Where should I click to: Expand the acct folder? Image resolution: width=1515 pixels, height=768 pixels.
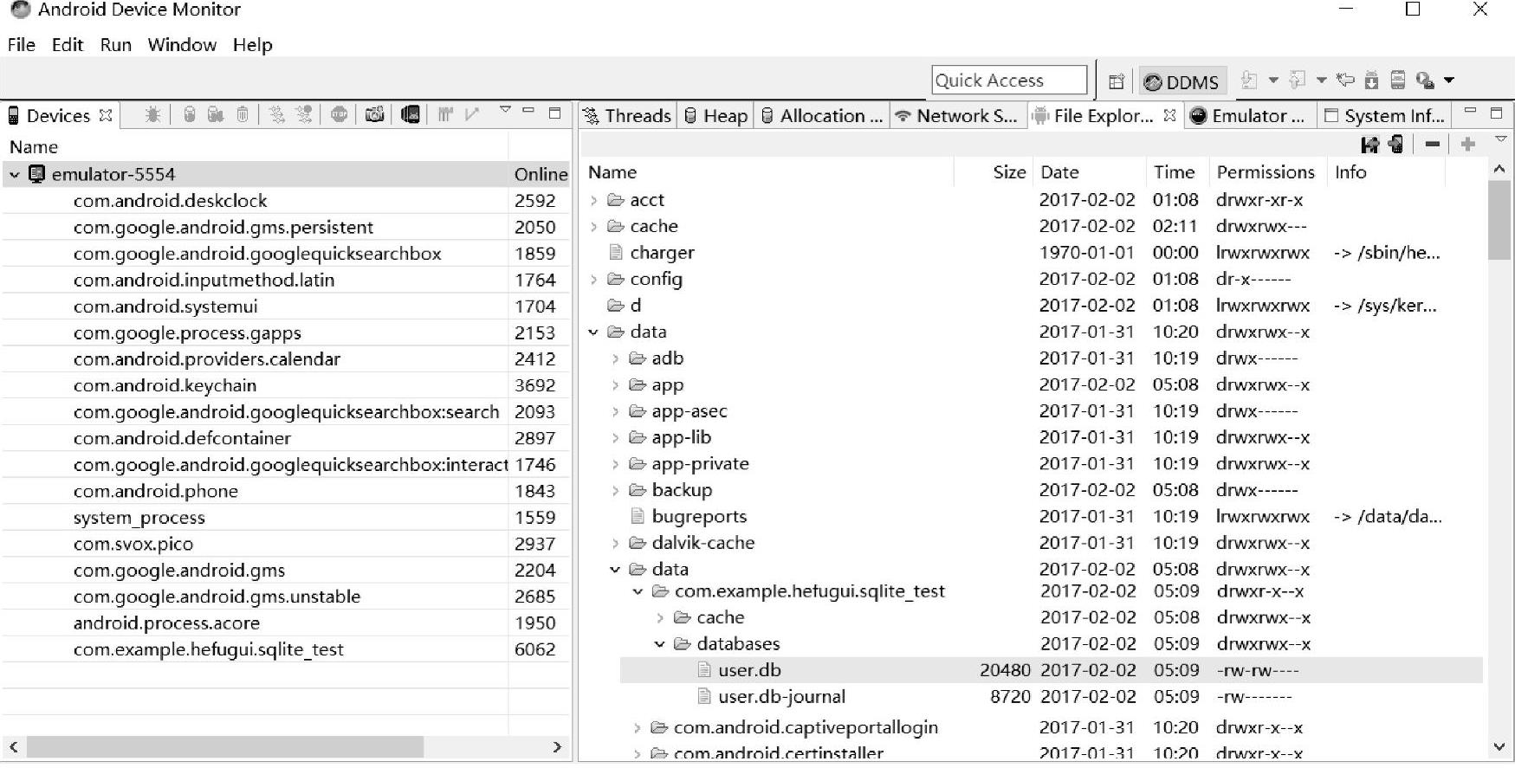point(594,200)
